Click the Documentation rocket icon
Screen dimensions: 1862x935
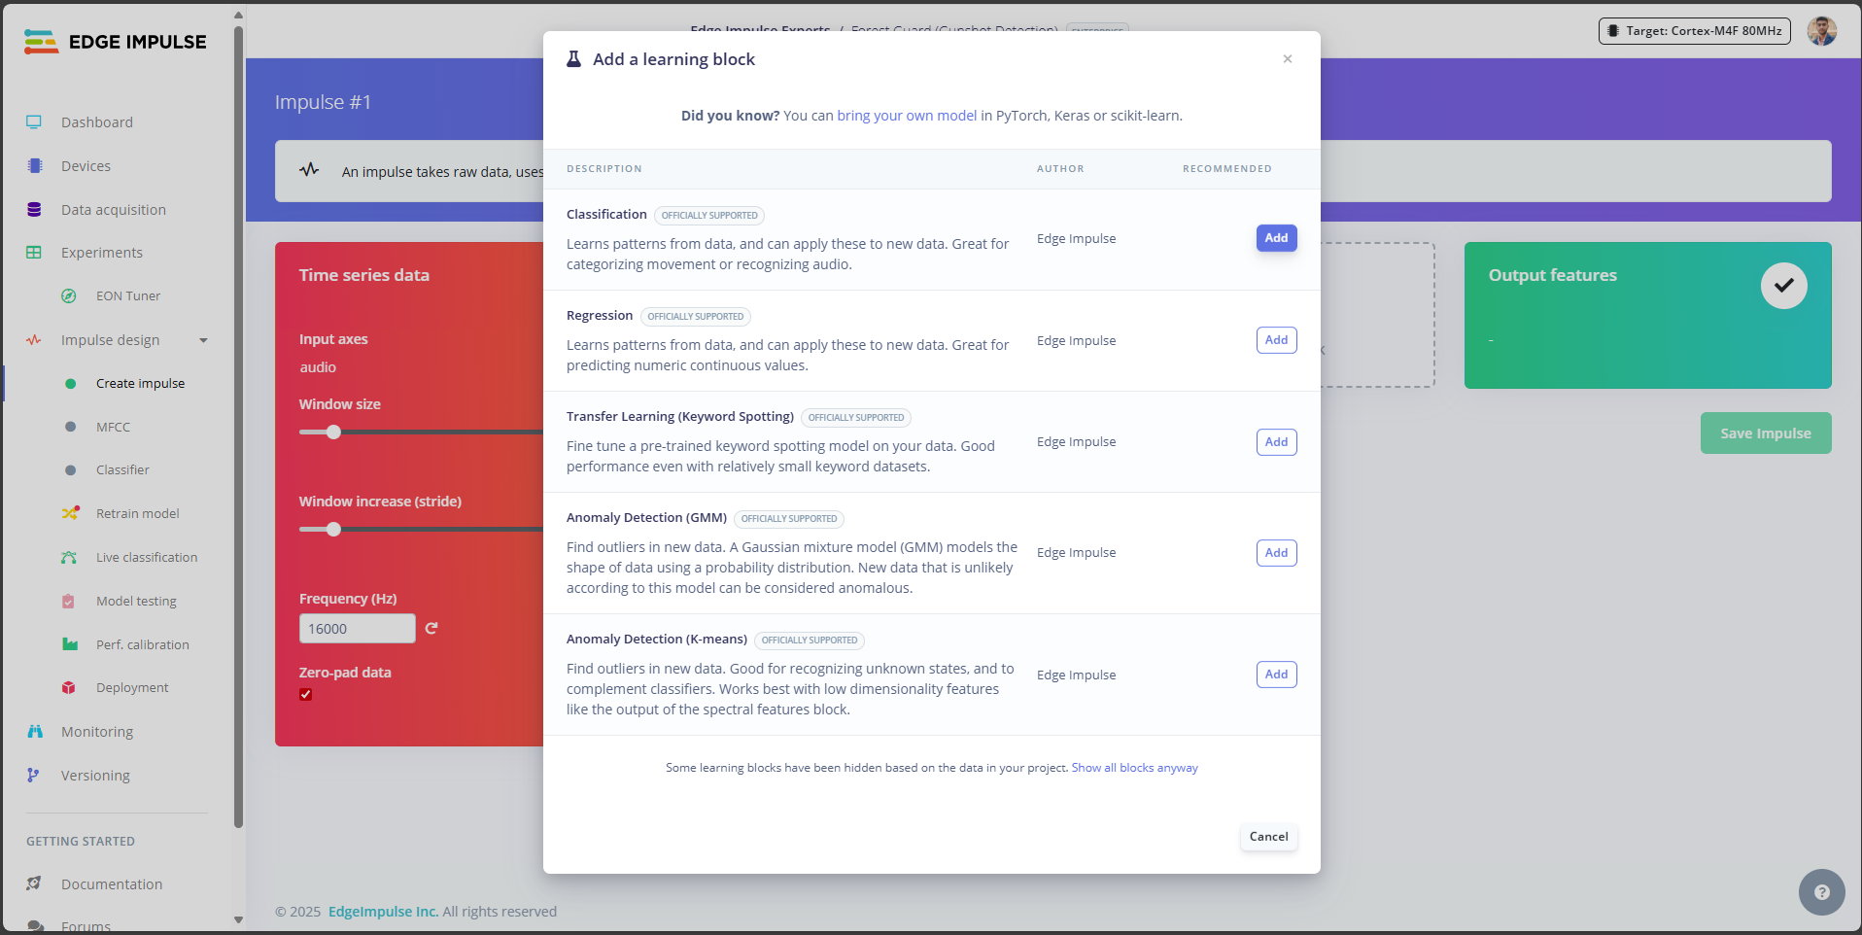tap(34, 883)
